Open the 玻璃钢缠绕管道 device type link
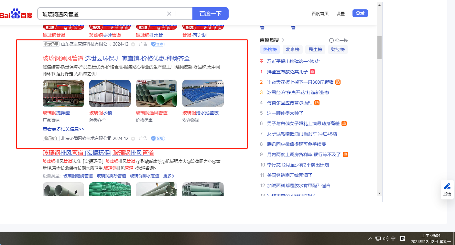Image resolution: width=455 pixels, height=245 pixels. click(x=78, y=176)
